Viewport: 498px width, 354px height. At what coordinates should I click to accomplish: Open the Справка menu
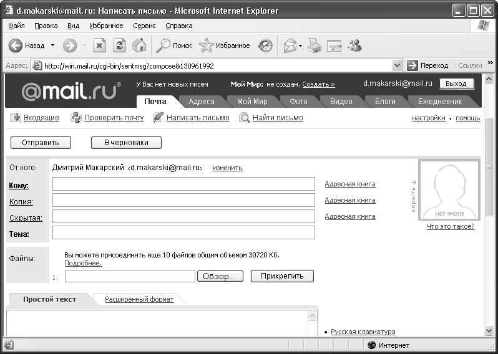pos(179,26)
